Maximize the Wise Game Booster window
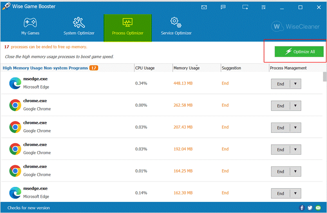The height and width of the screenshot is (213, 327). (300, 7)
